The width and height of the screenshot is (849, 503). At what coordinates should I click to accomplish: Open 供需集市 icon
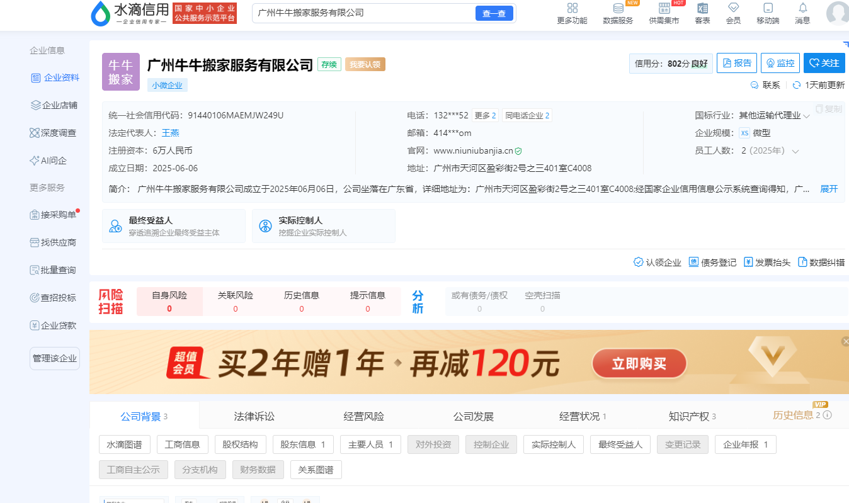tap(664, 13)
